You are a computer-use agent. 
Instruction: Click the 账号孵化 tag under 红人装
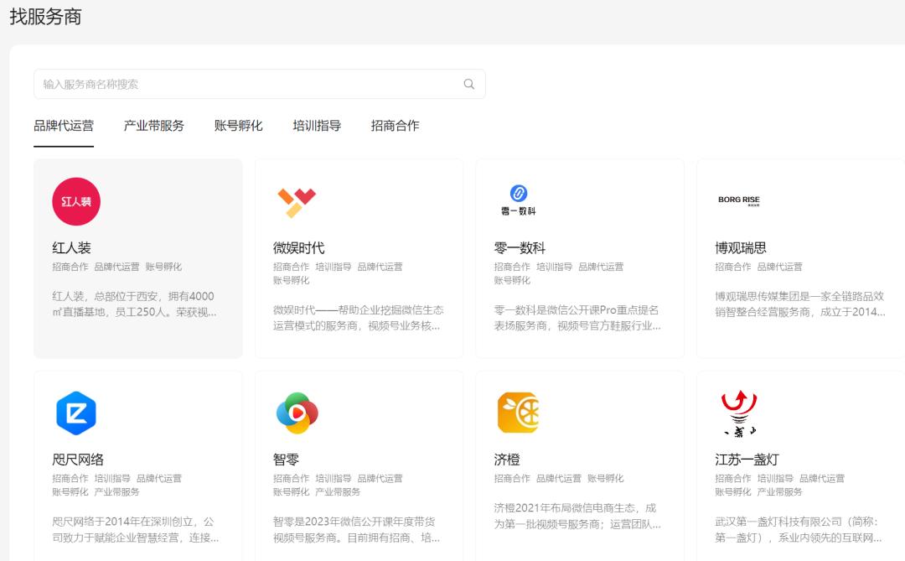pyautogui.click(x=163, y=267)
